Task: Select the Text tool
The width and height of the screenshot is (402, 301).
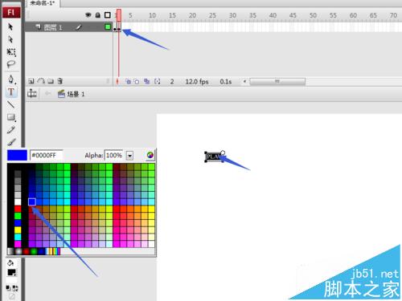Action: 11,92
